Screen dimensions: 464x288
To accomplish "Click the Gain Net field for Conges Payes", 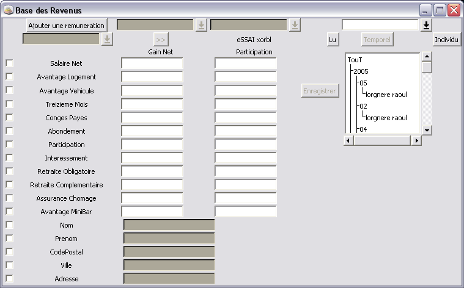I will tap(152, 117).
